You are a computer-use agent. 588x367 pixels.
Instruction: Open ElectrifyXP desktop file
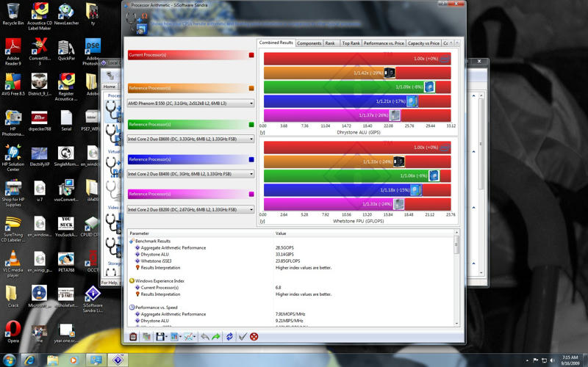40,156
